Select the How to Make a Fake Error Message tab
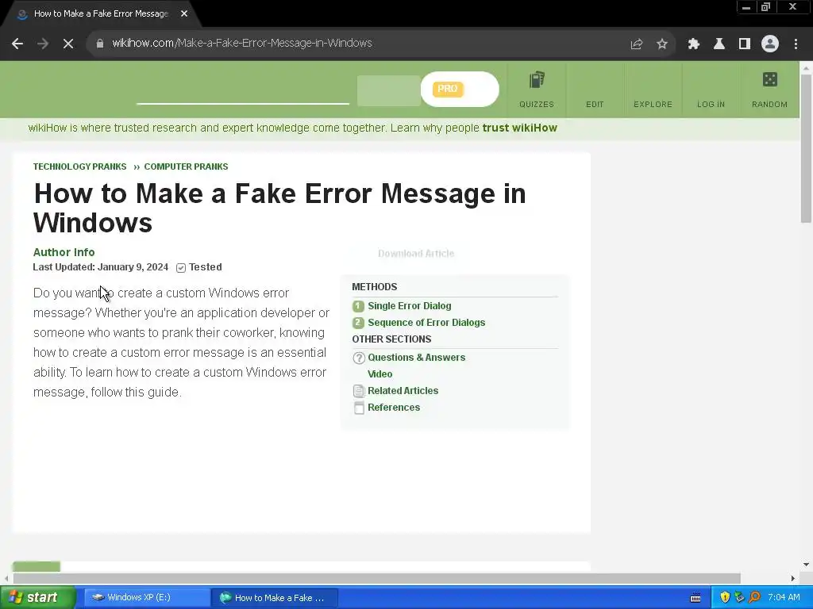Screen dimensions: 813x609 click(x=101, y=14)
